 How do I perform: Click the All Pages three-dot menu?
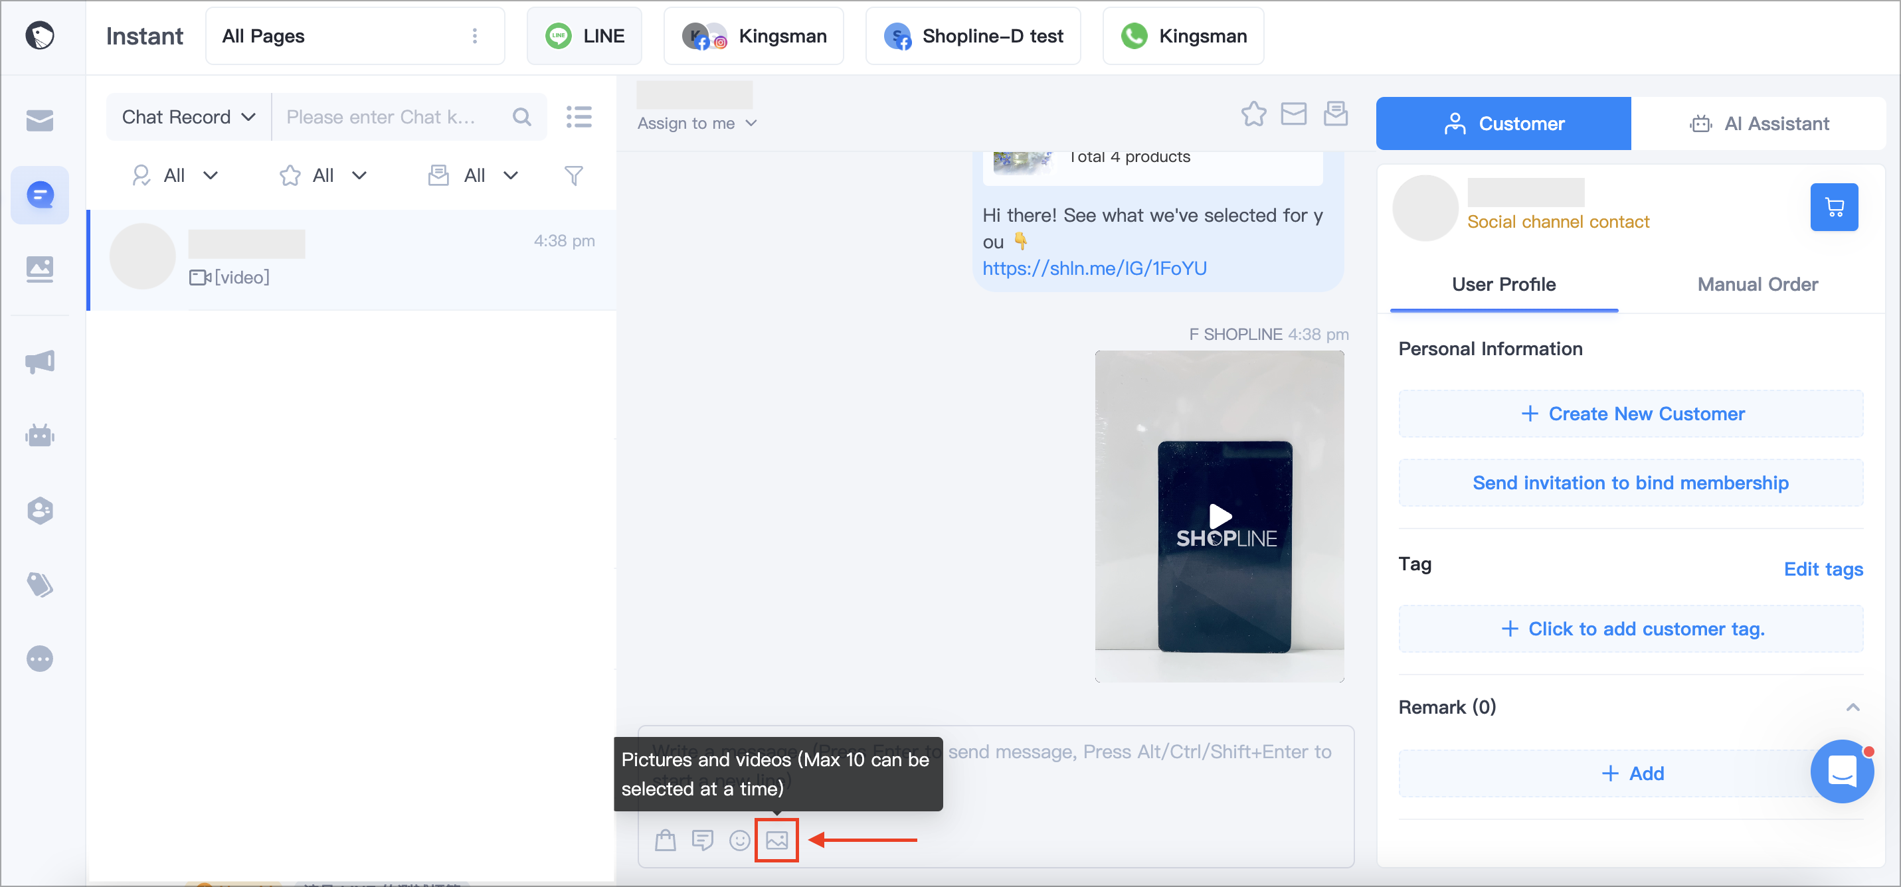pyautogui.click(x=474, y=36)
